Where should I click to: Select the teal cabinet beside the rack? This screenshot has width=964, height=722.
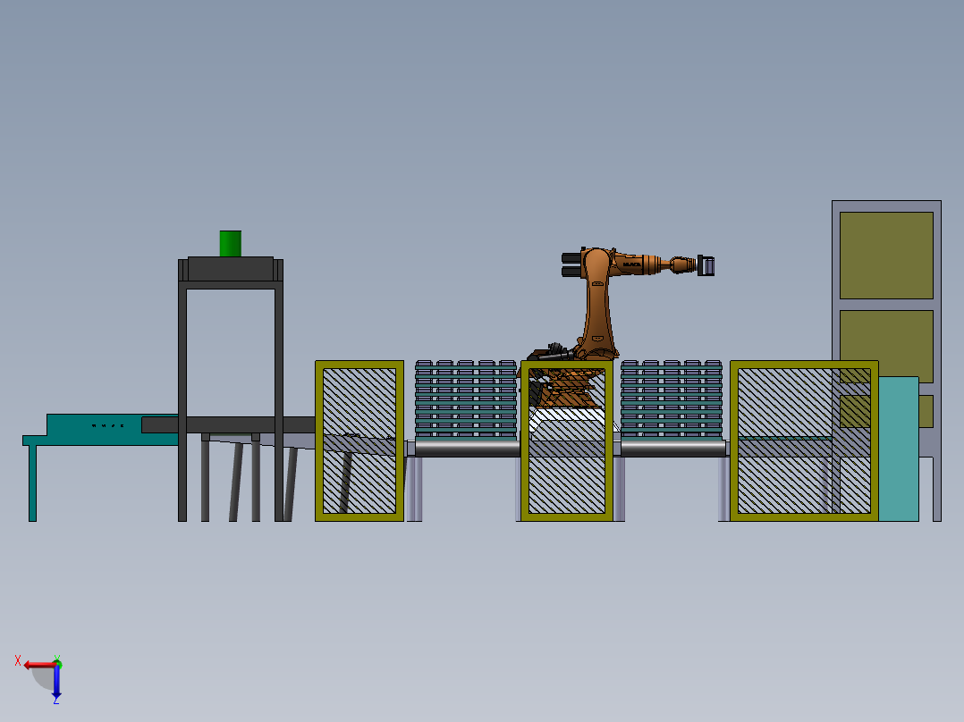tap(898, 449)
